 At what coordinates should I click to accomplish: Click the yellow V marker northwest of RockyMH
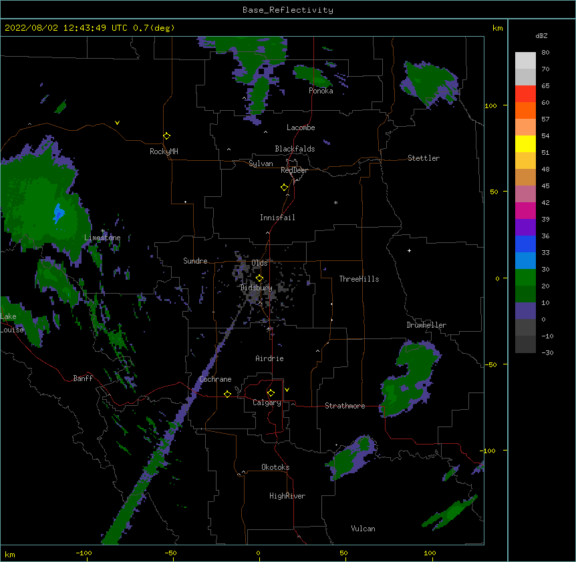coord(117,123)
